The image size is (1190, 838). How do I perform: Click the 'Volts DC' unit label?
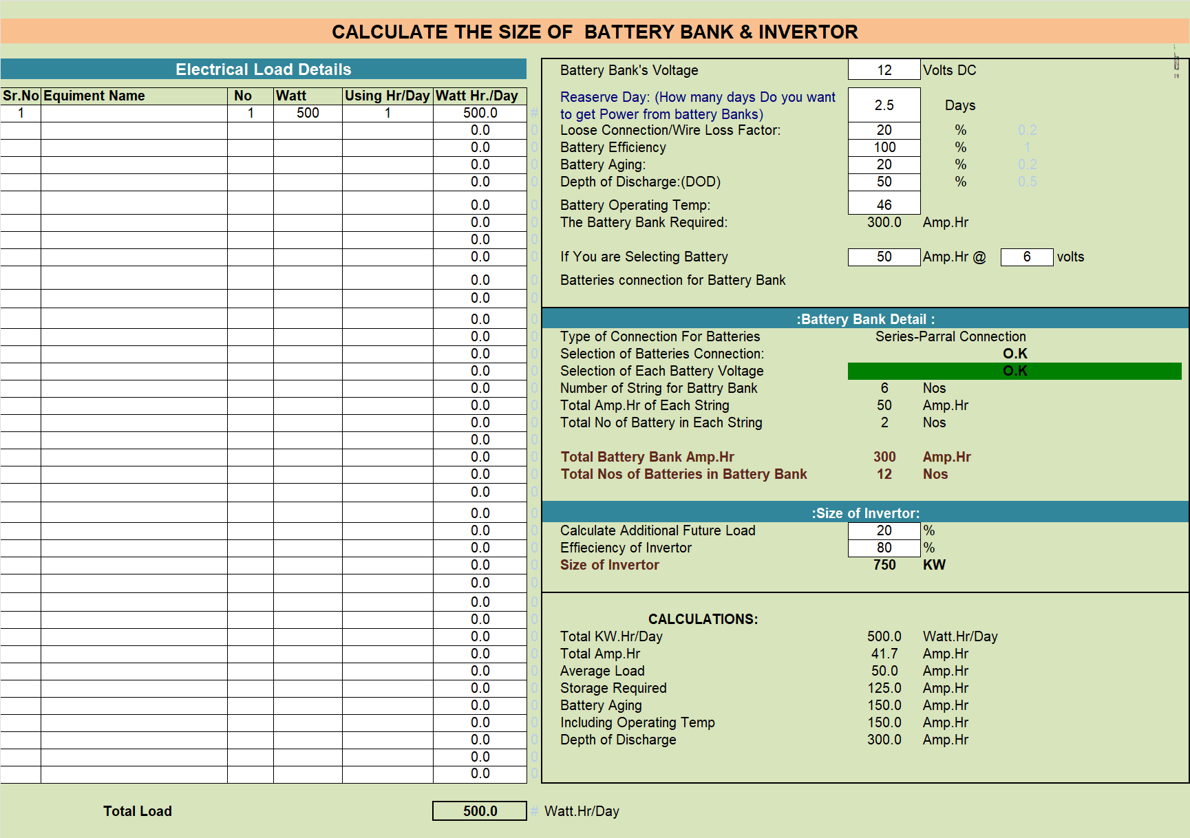[949, 70]
